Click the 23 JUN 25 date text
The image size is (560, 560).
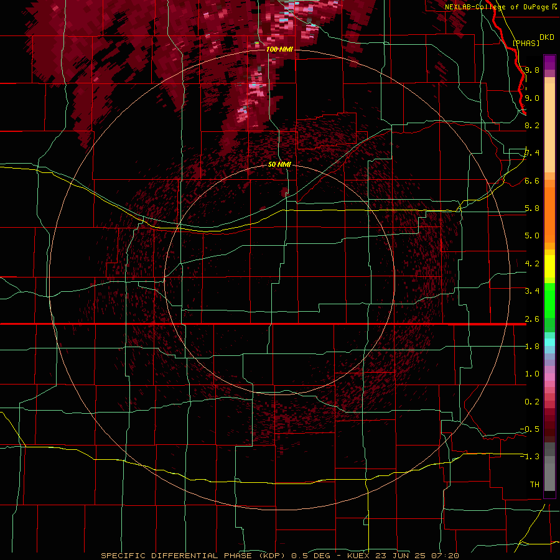(x=400, y=556)
